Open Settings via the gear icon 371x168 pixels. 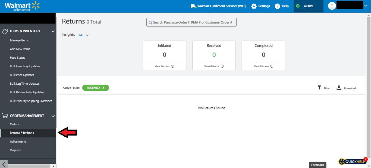[254, 6]
